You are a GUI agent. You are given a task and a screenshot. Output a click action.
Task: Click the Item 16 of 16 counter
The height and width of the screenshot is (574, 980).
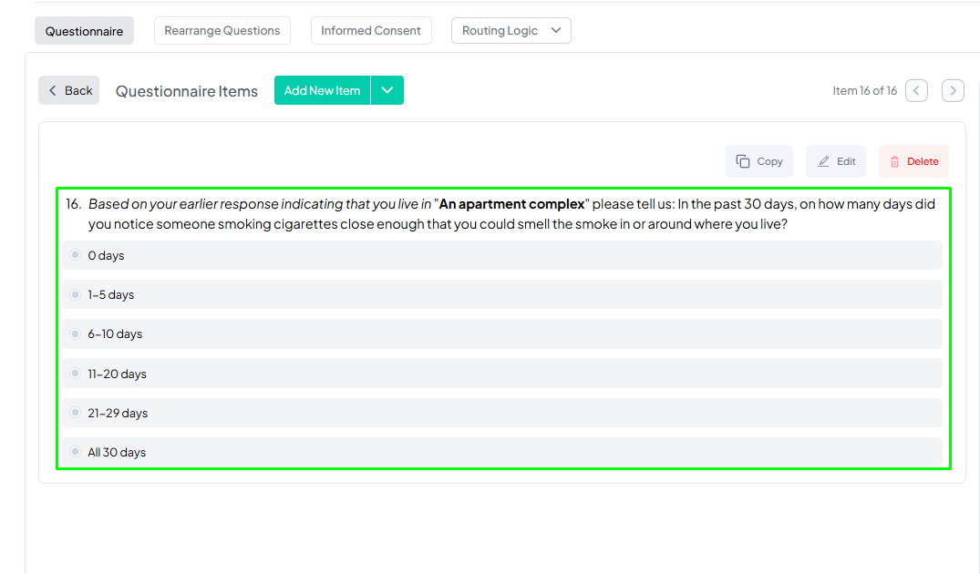864,90
